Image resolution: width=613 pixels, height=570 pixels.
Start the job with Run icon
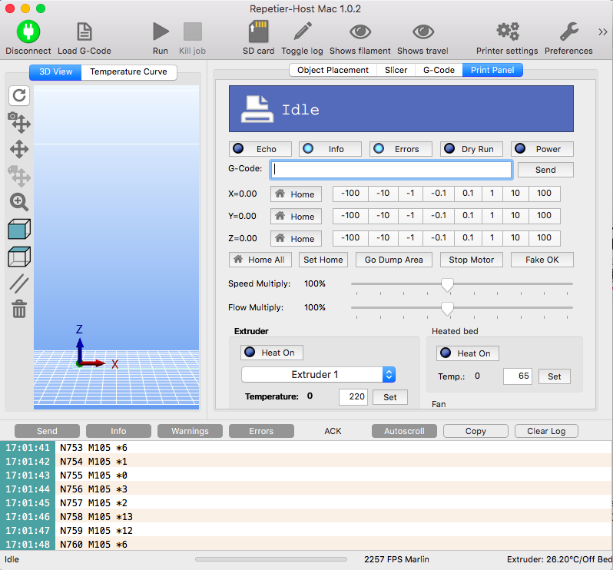point(161,31)
